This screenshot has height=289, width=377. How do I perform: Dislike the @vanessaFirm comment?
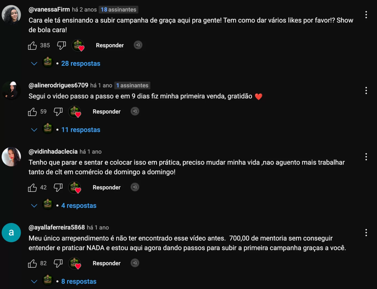pyautogui.click(x=62, y=45)
